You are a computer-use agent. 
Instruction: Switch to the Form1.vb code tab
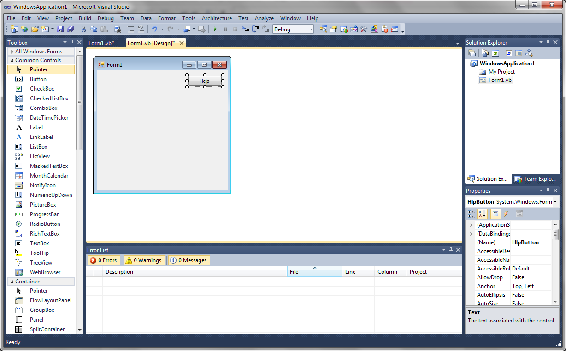[102, 42]
